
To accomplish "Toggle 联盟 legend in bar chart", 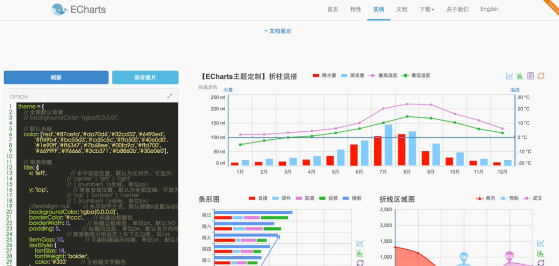I will [305, 198].
